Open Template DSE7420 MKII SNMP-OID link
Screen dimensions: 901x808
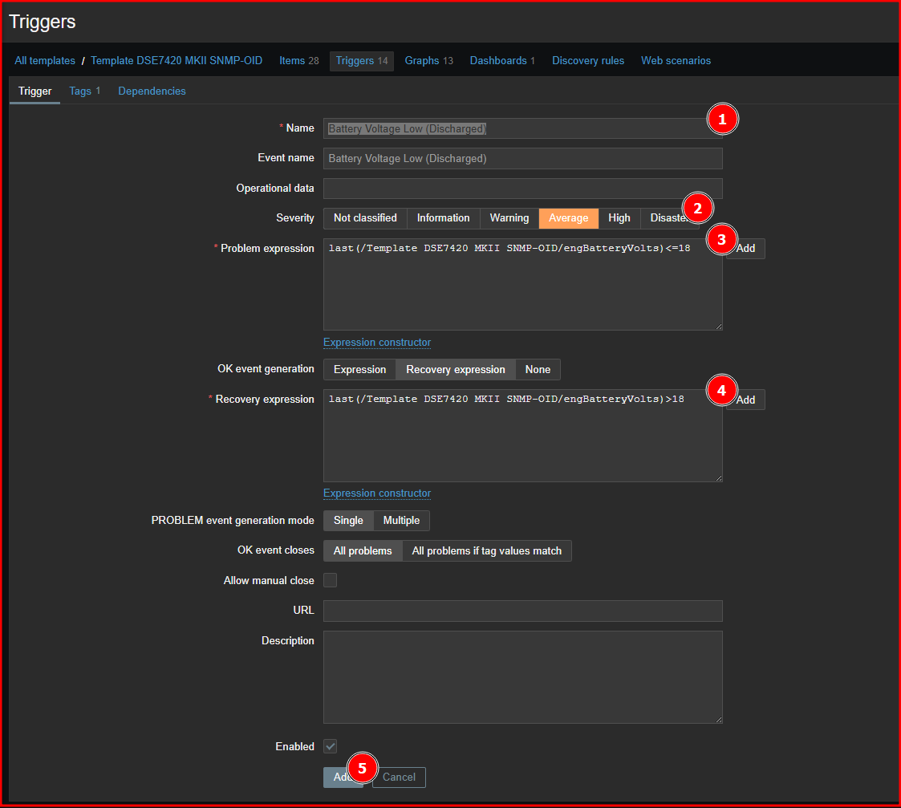[x=177, y=60]
